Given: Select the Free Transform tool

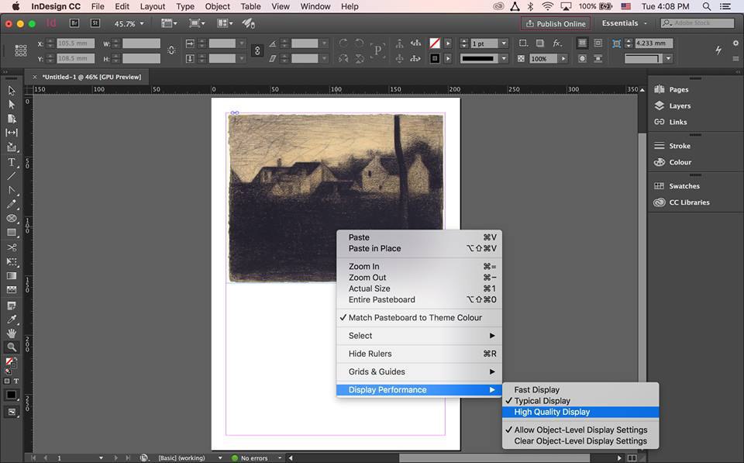Looking at the screenshot, I should 12,261.
